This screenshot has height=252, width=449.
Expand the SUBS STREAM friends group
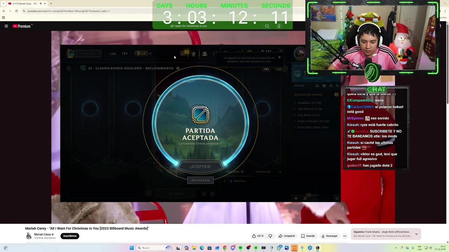(x=312, y=121)
